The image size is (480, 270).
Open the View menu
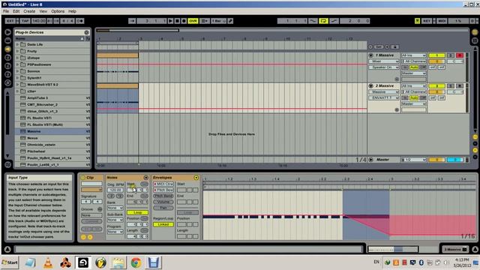point(43,11)
